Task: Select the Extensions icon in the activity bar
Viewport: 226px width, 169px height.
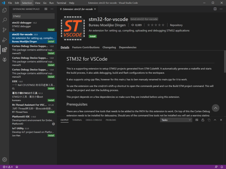Action: [x=4, y=50]
